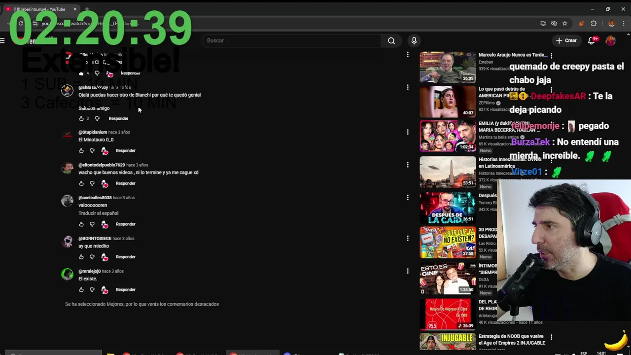The image size is (631, 355).
Task: Click the YouTube search magnifier button
Action: (391, 40)
